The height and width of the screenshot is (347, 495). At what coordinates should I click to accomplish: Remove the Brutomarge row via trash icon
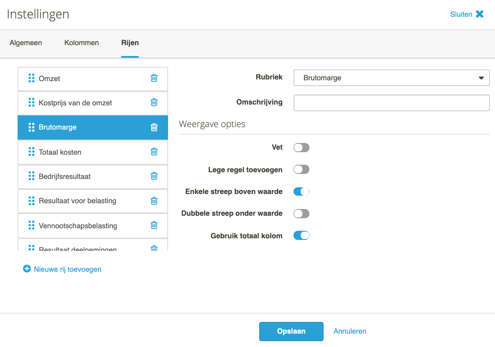[154, 127]
